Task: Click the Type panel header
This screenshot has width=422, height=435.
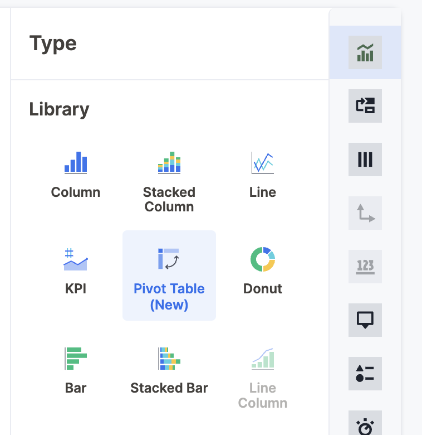Action: [x=53, y=43]
